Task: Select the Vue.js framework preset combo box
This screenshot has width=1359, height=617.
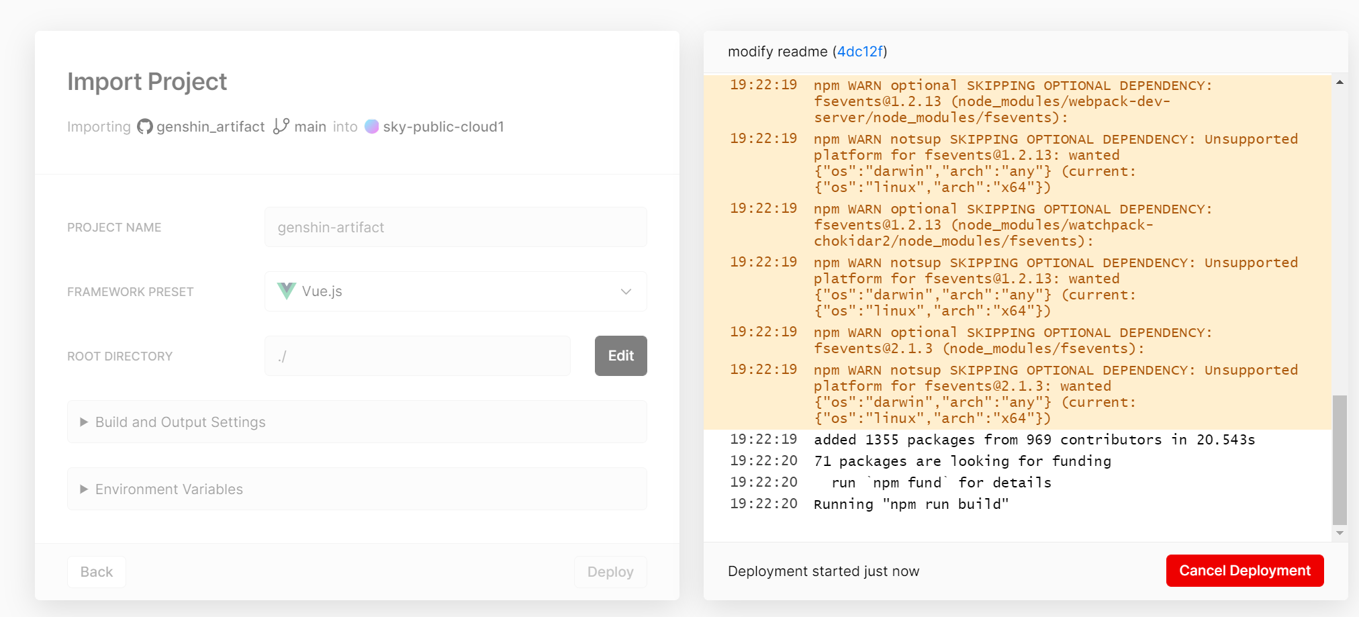Action: (456, 291)
